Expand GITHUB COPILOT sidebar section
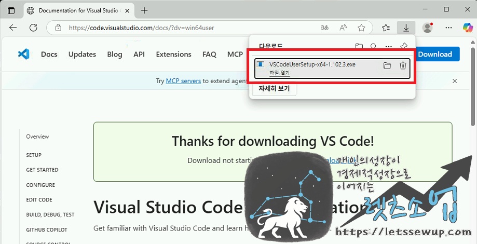Image resolution: width=477 pixels, height=244 pixels. tap(47, 229)
